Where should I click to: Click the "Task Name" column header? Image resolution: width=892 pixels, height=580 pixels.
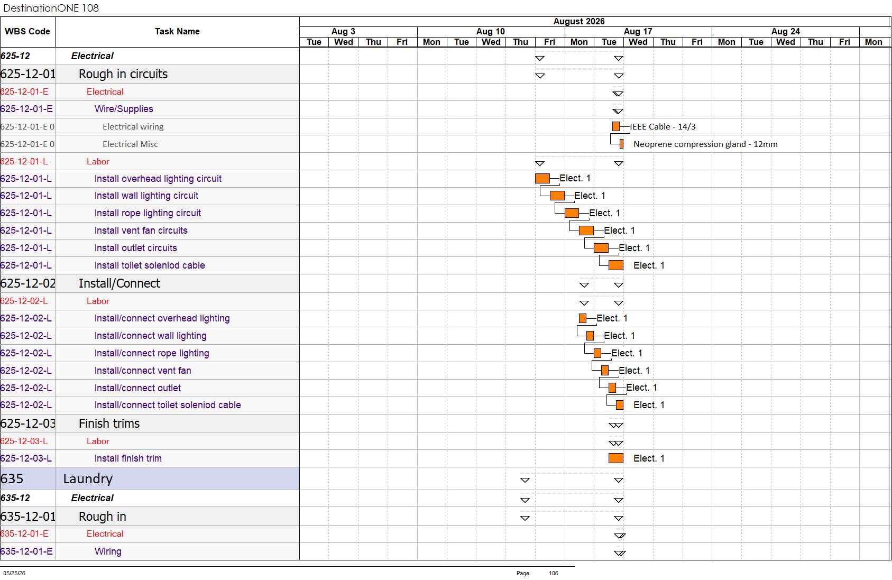pos(177,31)
